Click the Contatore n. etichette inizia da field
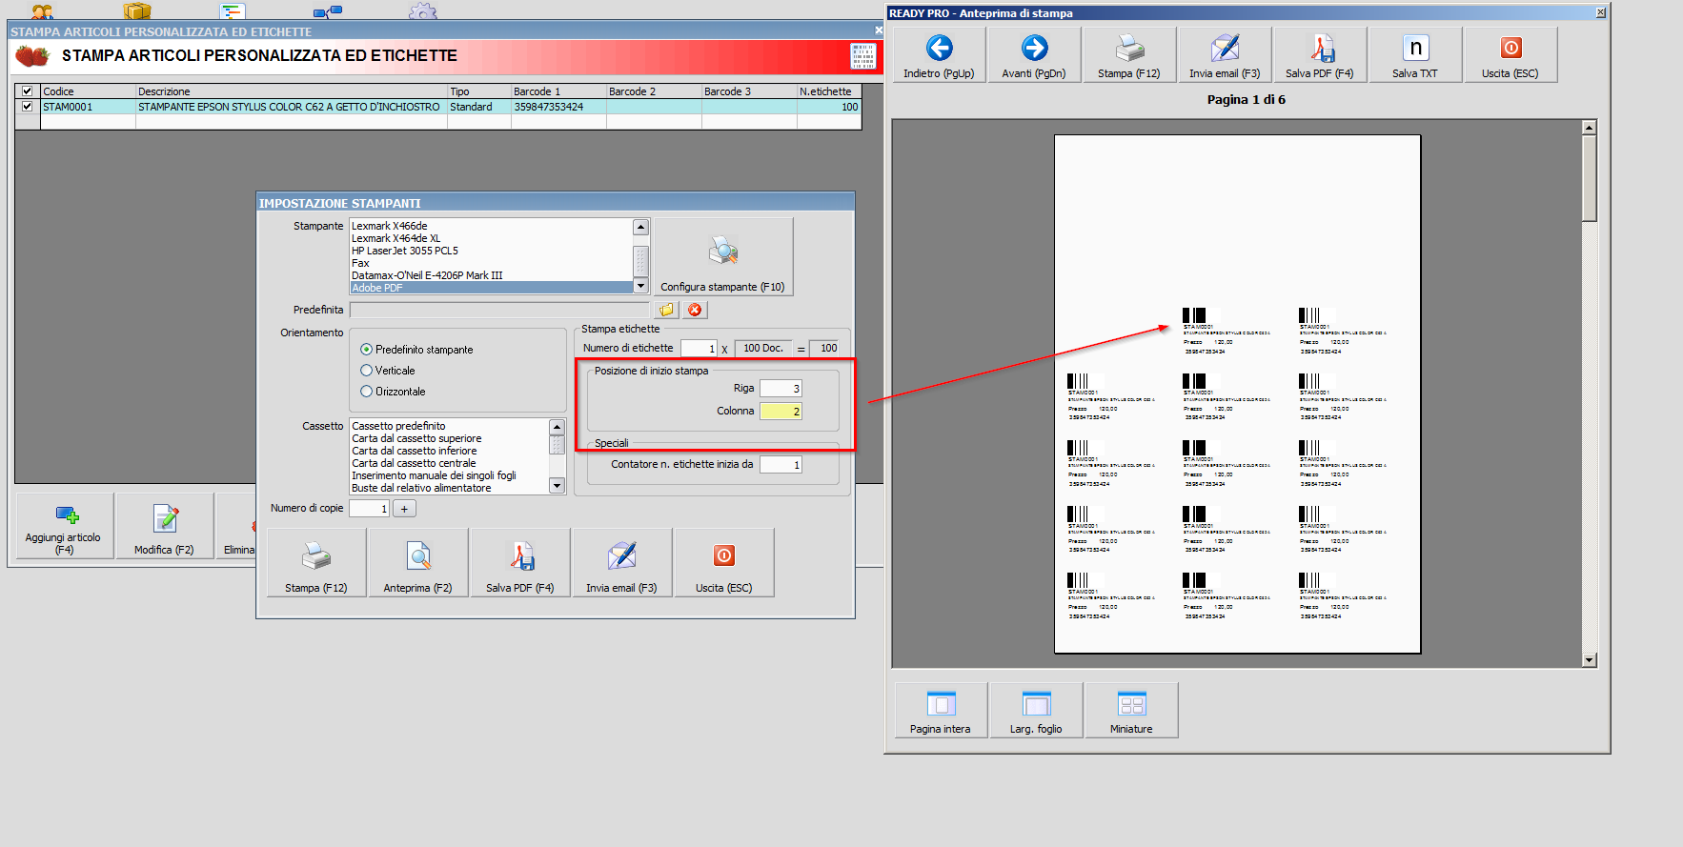Image resolution: width=1683 pixels, height=847 pixels. pos(781,465)
